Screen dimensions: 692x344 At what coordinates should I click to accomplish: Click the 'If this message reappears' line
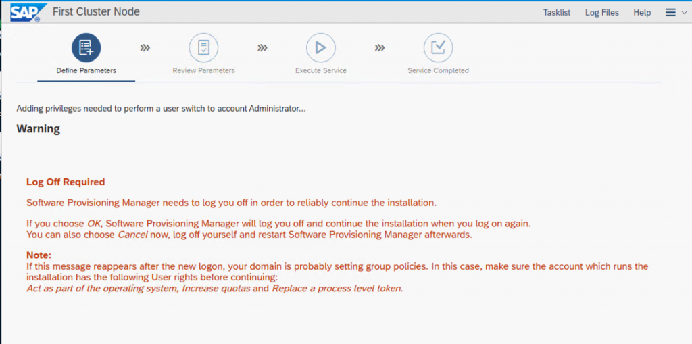(337, 267)
